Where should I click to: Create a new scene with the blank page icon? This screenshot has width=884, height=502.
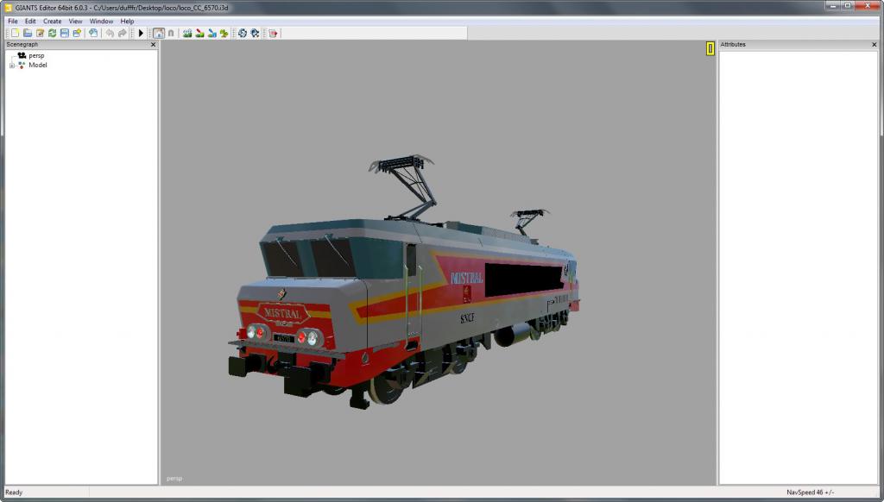tap(16, 34)
